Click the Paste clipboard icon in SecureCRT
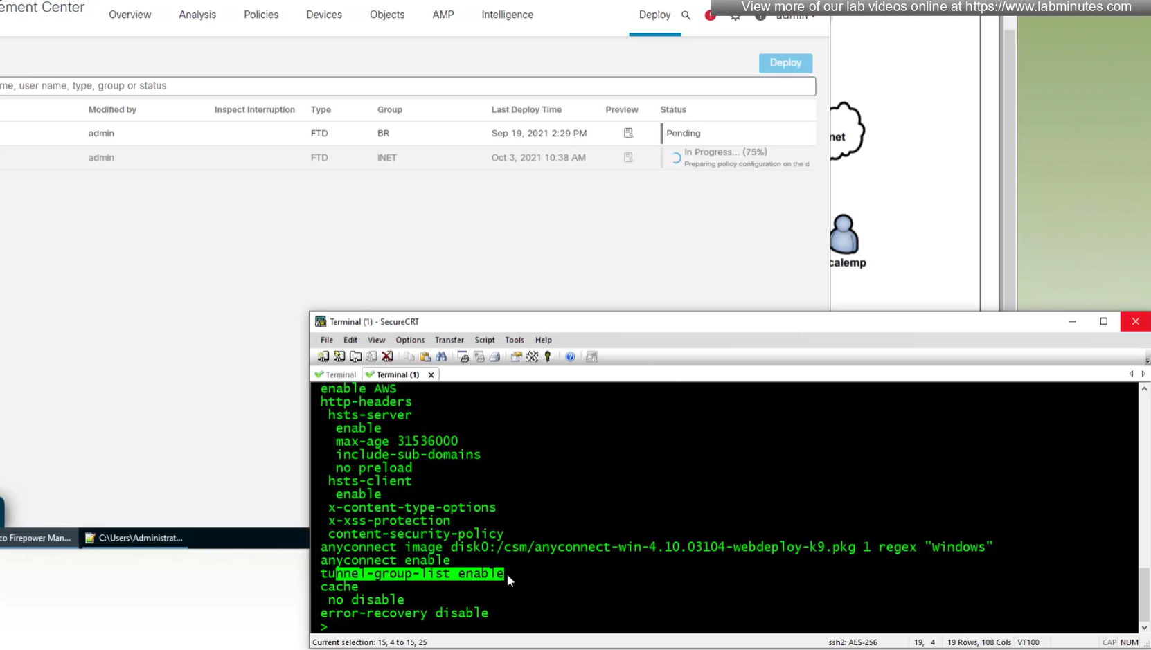The height and width of the screenshot is (650, 1151). [425, 356]
